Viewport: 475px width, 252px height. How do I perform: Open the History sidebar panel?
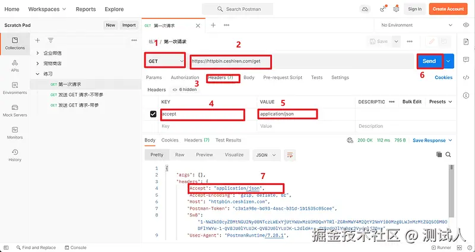click(x=15, y=155)
